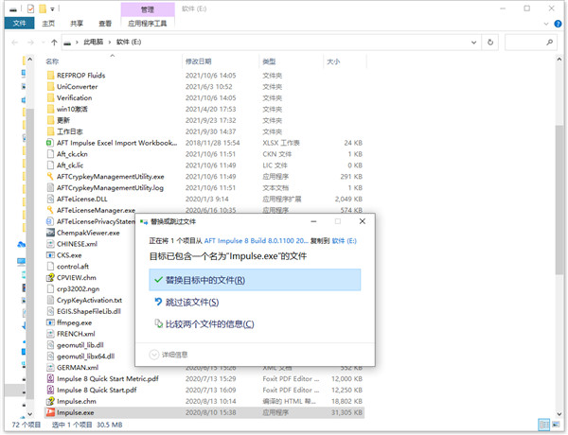Choose 跳过该文件(S) option
This screenshot has height=435, width=568.
tap(192, 303)
